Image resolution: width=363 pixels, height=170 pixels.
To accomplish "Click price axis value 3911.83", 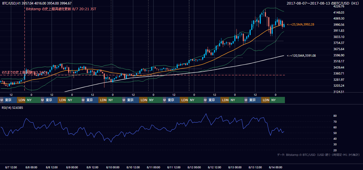I will (339, 31).
